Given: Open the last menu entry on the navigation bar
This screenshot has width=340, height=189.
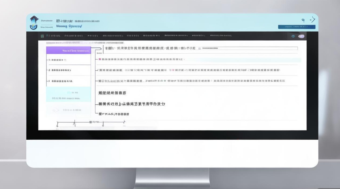Looking at the screenshot, I should 221,36.
